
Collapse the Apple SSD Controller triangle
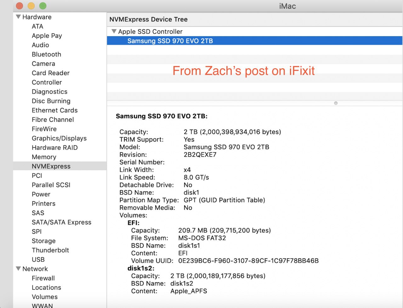pyautogui.click(x=114, y=31)
